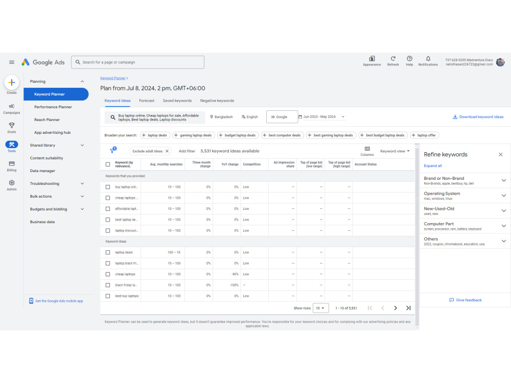Screen dimensions: 511x383
Task: Expand the Shared library section
Action: [x=82, y=145]
